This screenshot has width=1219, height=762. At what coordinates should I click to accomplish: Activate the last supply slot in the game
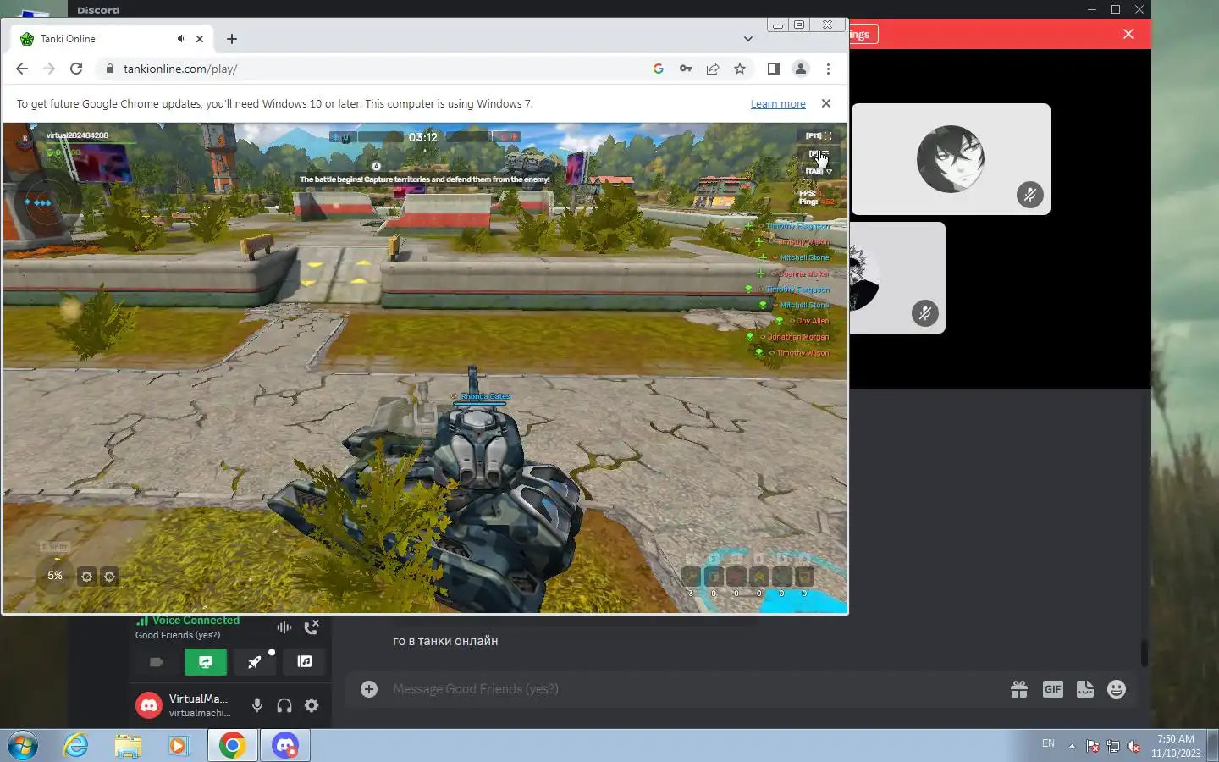tap(805, 577)
